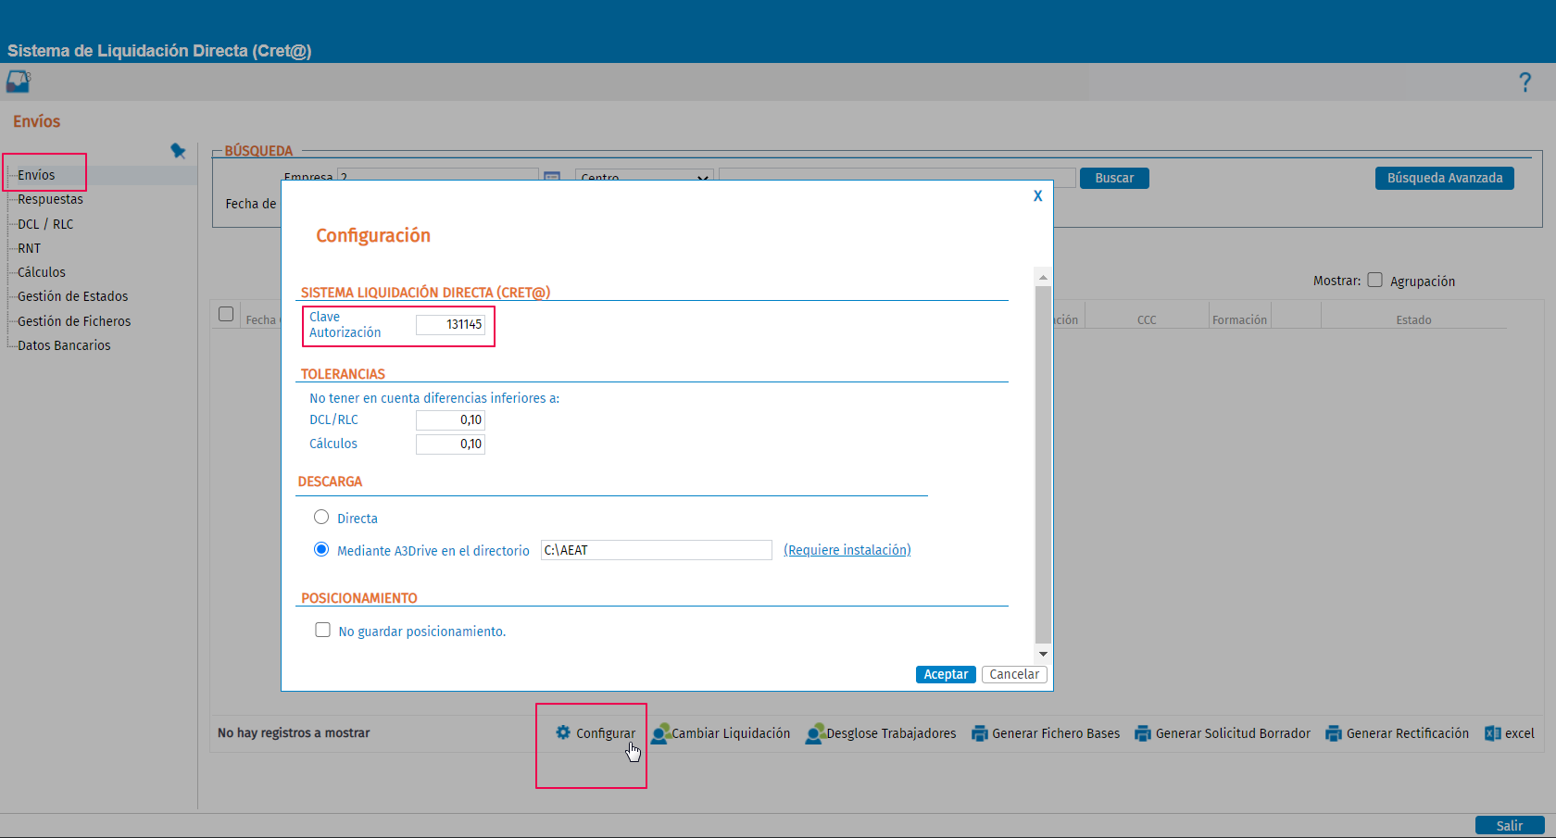Screen dimensions: 1556x838
Task: Click the Cambiar Liquidación icon
Action: coord(660,733)
